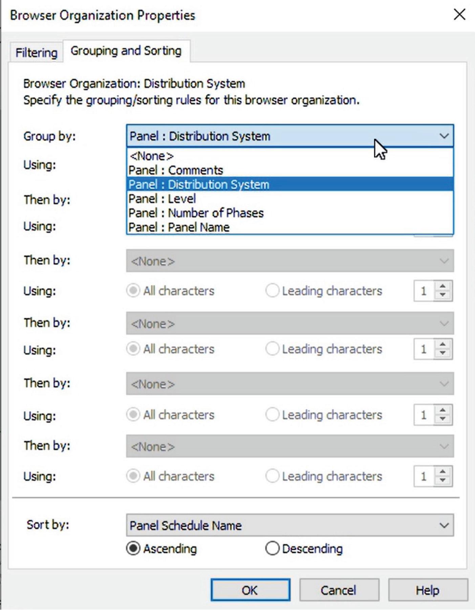Select the Descending sort option
Image resolution: width=475 pixels, height=610 pixels.
[304, 548]
